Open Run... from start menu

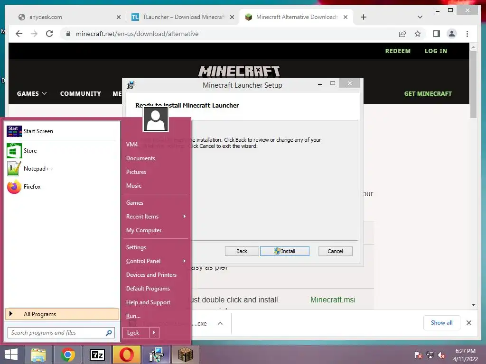point(133,316)
